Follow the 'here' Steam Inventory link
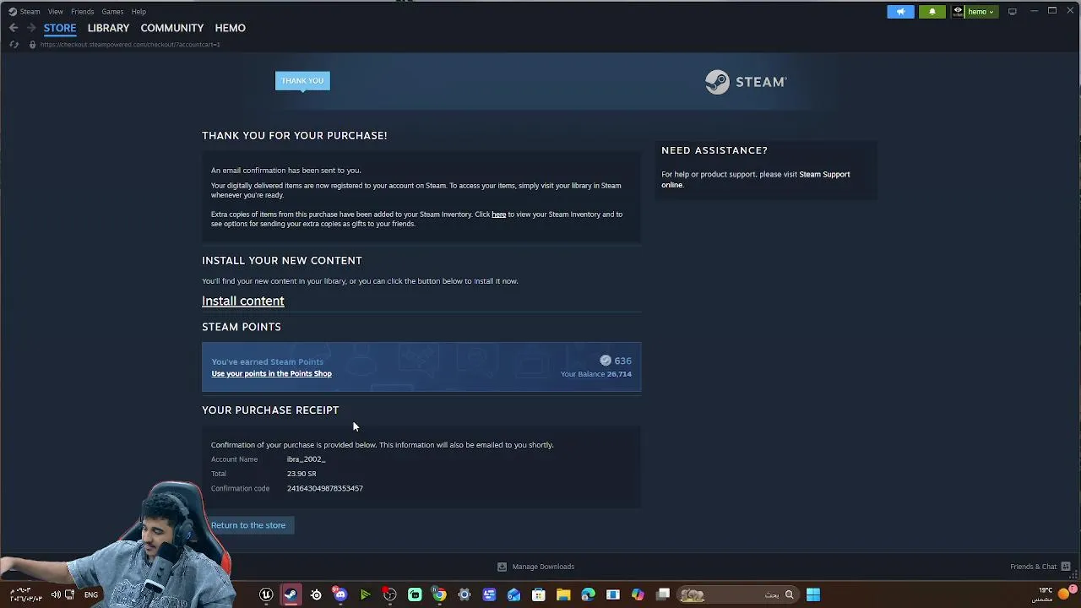The image size is (1081, 608). tap(499, 214)
